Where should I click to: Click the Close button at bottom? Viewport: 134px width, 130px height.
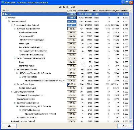point(125,126)
